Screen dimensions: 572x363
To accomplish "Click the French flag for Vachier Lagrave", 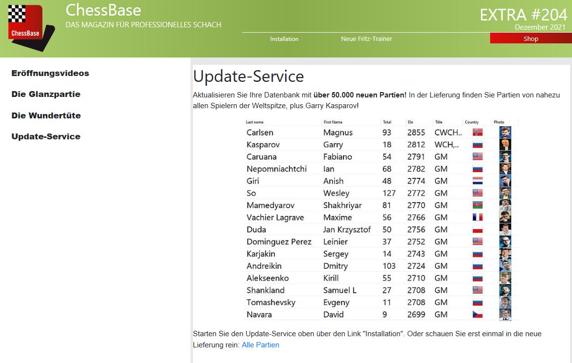I will pyautogui.click(x=477, y=217).
